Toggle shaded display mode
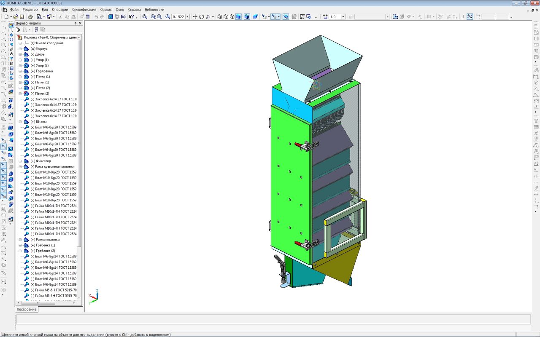The height and width of the screenshot is (337, 540). tap(239, 17)
